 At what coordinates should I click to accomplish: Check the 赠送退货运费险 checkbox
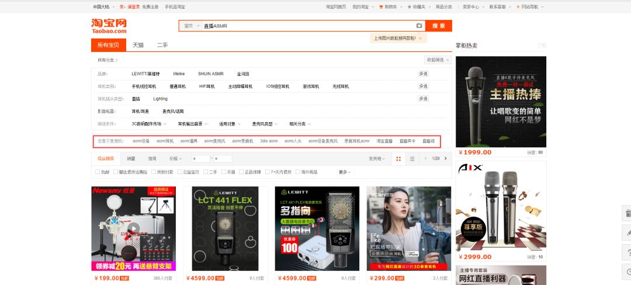tap(116, 172)
